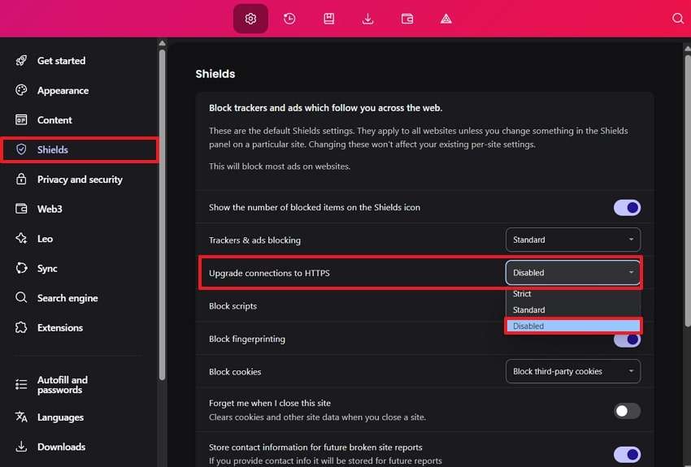Open the Bookmarks icon in top bar
Viewport: 691px width, 467px height.
coord(328,19)
